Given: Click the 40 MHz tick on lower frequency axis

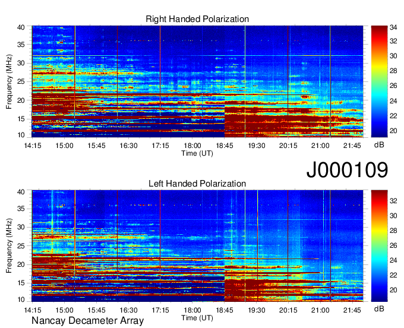Looking at the screenshot, I should tap(21, 192).
